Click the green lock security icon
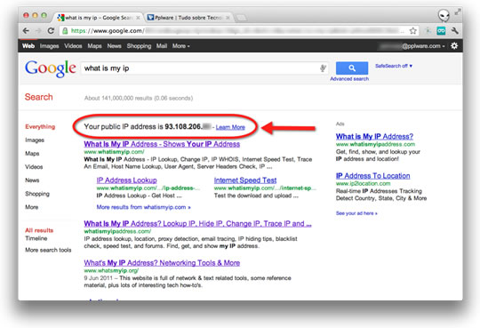The width and height of the screenshot is (480, 328). point(65,30)
